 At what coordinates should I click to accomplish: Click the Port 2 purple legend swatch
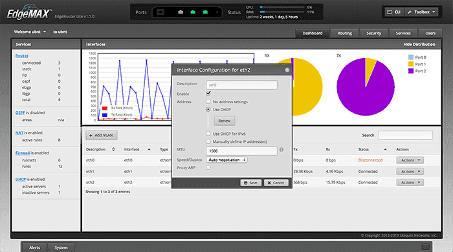tap(411, 71)
